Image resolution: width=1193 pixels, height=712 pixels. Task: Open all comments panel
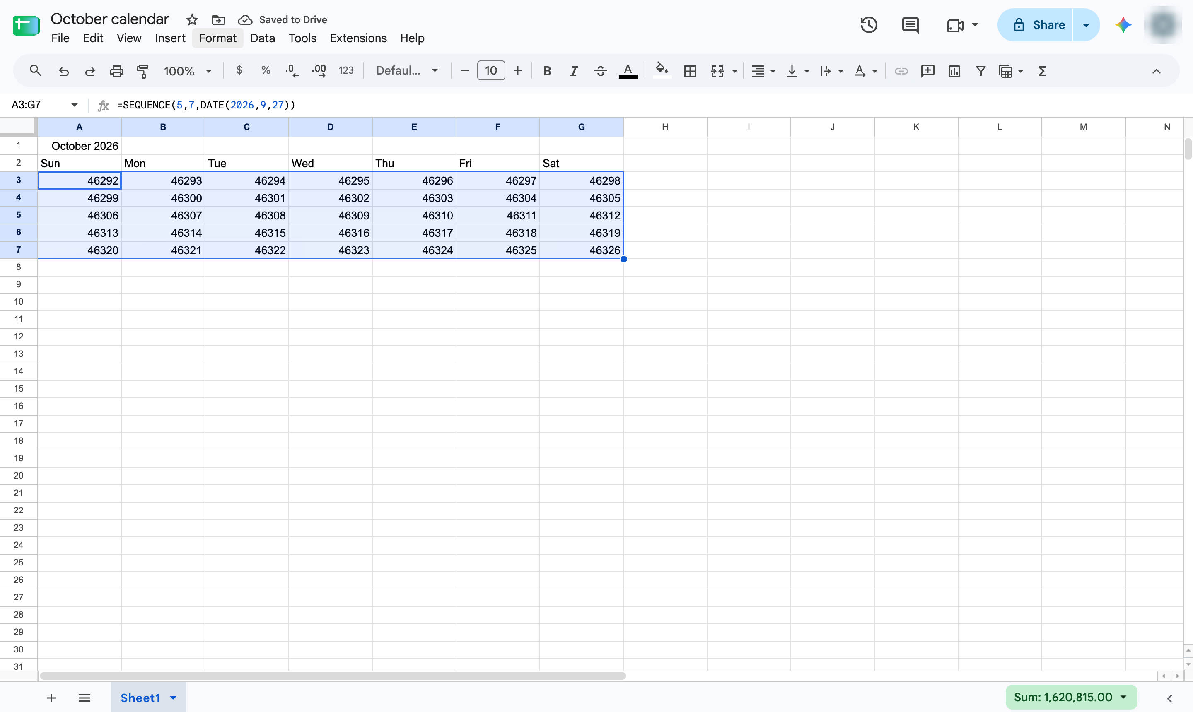click(x=910, y=25)
